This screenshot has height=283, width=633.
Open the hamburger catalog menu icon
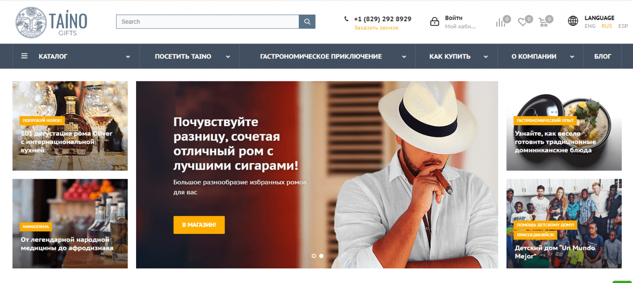[x=24, y=56]
